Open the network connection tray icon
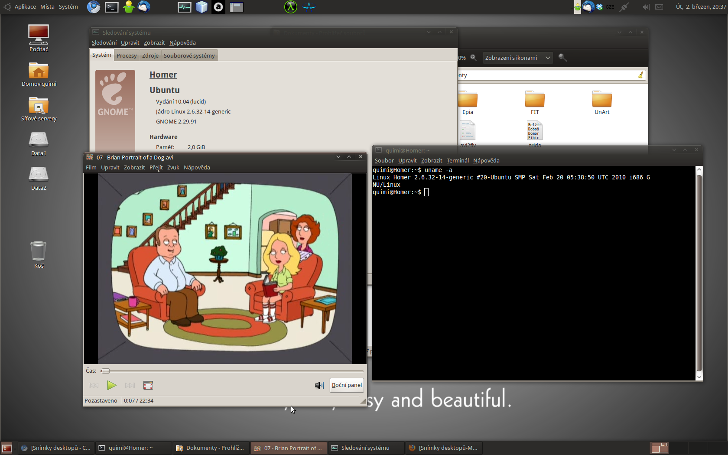The image size is (728, 455). coord(624,7)
